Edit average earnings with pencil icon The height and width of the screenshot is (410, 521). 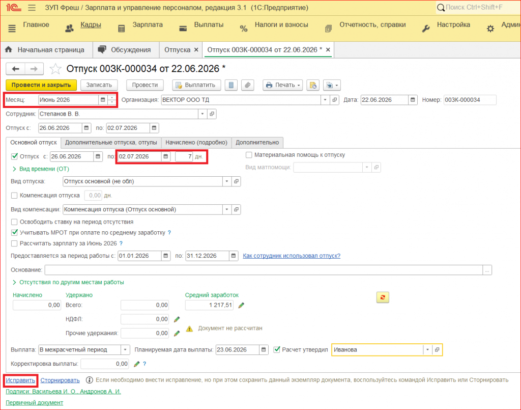241,305
